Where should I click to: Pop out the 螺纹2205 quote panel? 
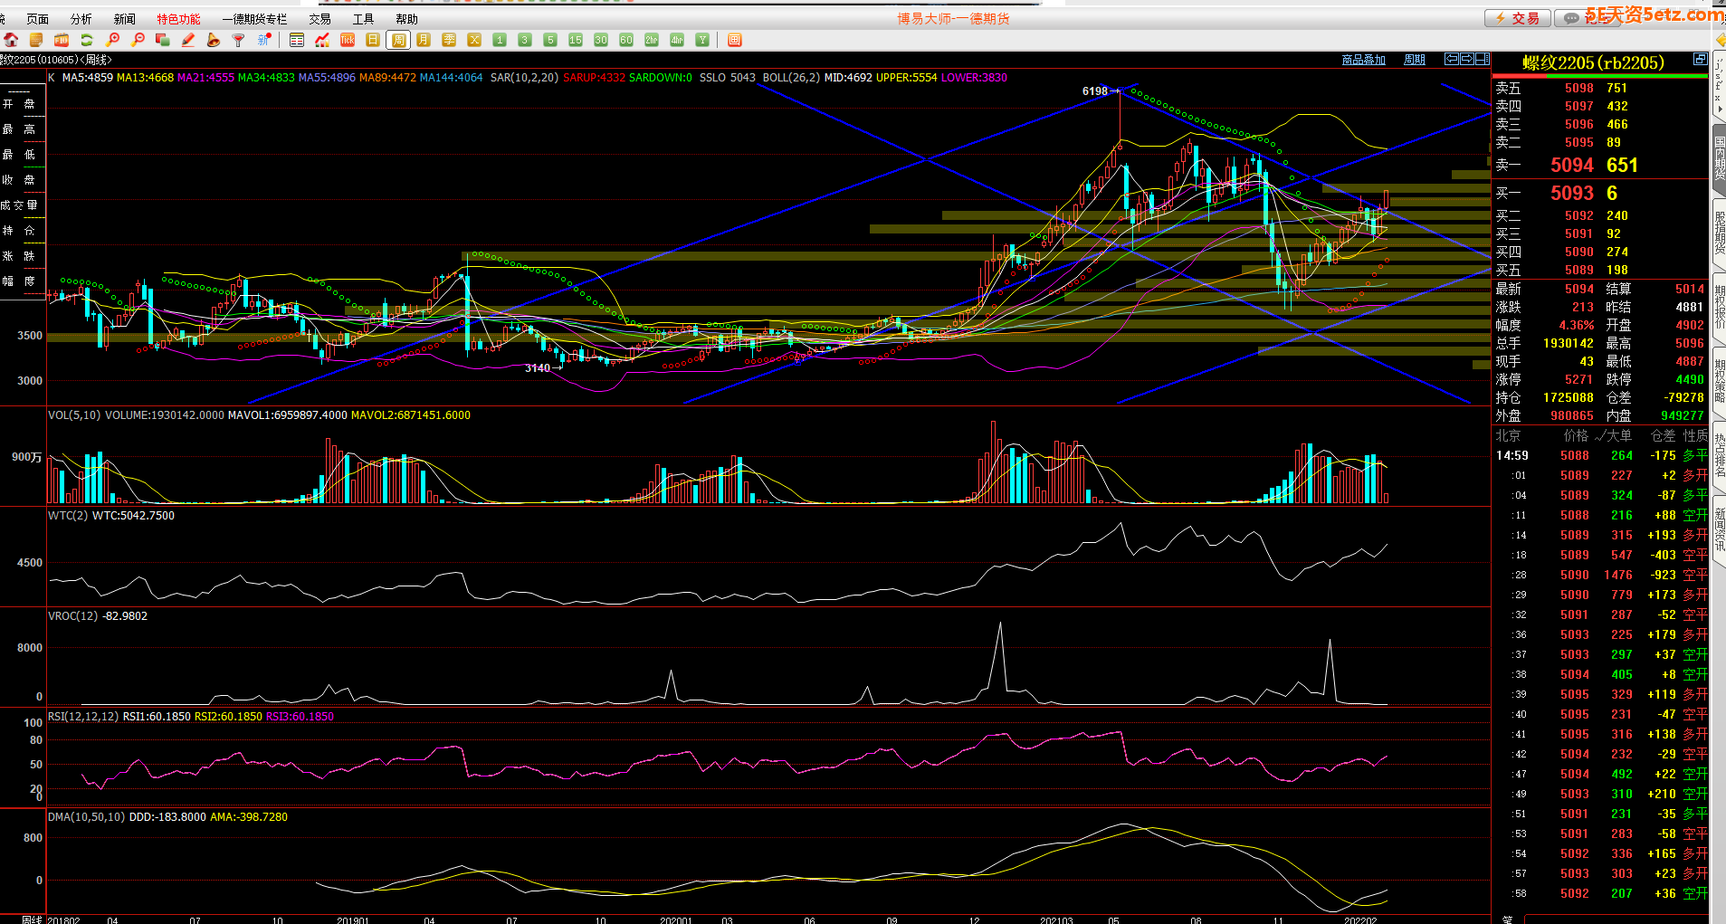pos(1700,60)
